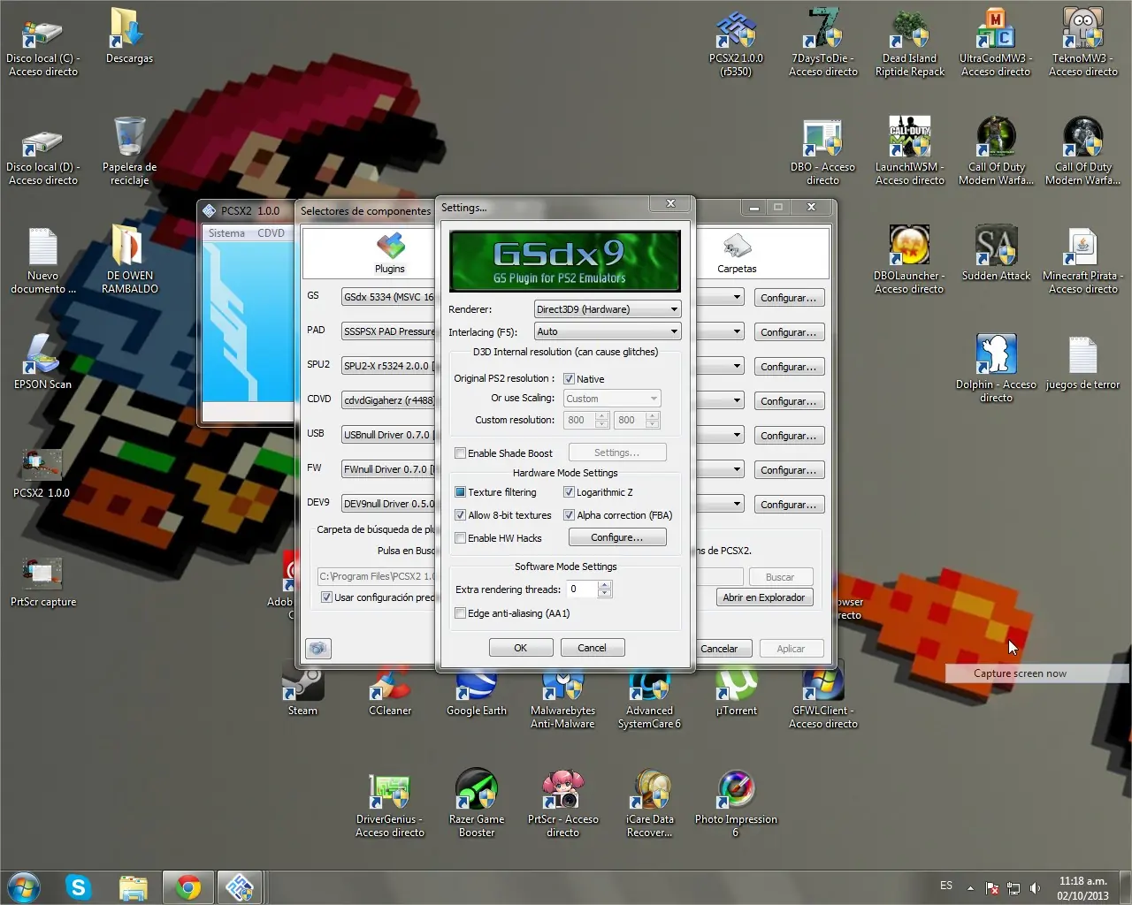
Task: Toggle Logarithmic Z checkbox
Action: pyautogui.click(x=569, y=492)
